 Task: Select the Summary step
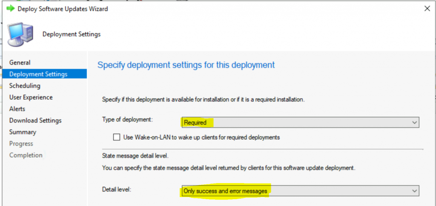(23, 132)
